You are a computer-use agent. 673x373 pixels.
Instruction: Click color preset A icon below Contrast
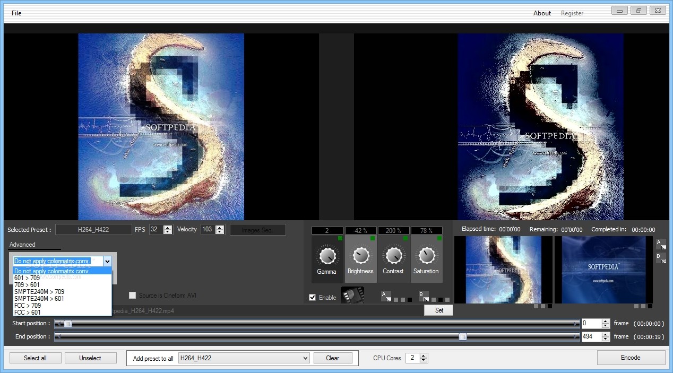(386, 296)
